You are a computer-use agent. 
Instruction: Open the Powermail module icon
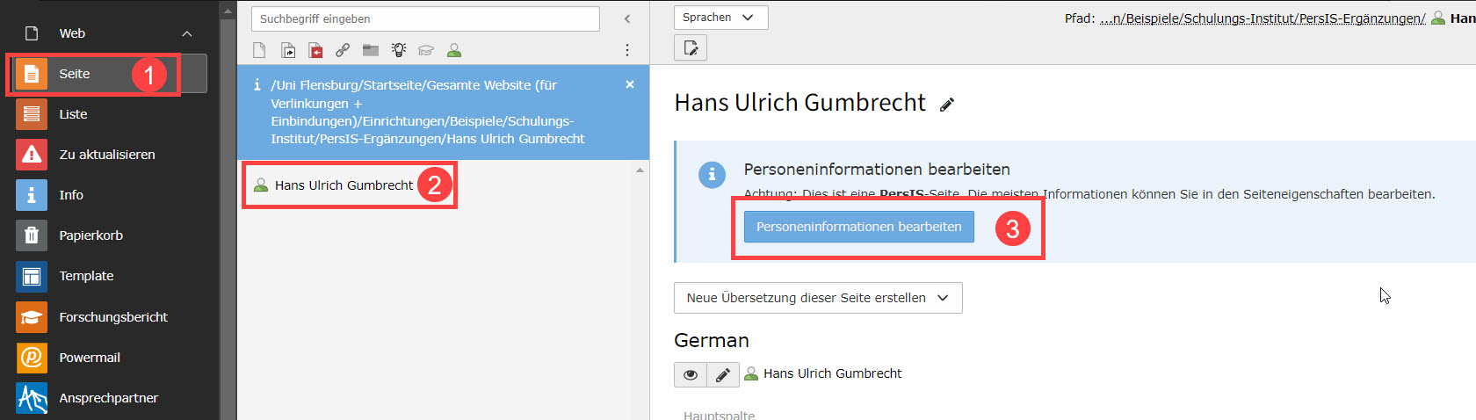coord(32,358)
